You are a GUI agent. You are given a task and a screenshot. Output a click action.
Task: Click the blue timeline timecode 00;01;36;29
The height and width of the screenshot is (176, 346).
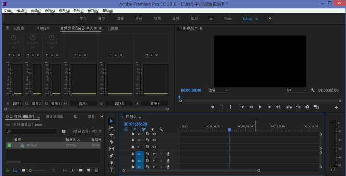(135, 124)
